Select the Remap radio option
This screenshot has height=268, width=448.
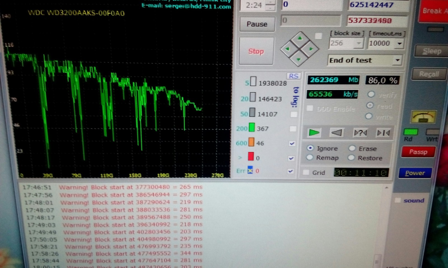click(x=323, y=158)
